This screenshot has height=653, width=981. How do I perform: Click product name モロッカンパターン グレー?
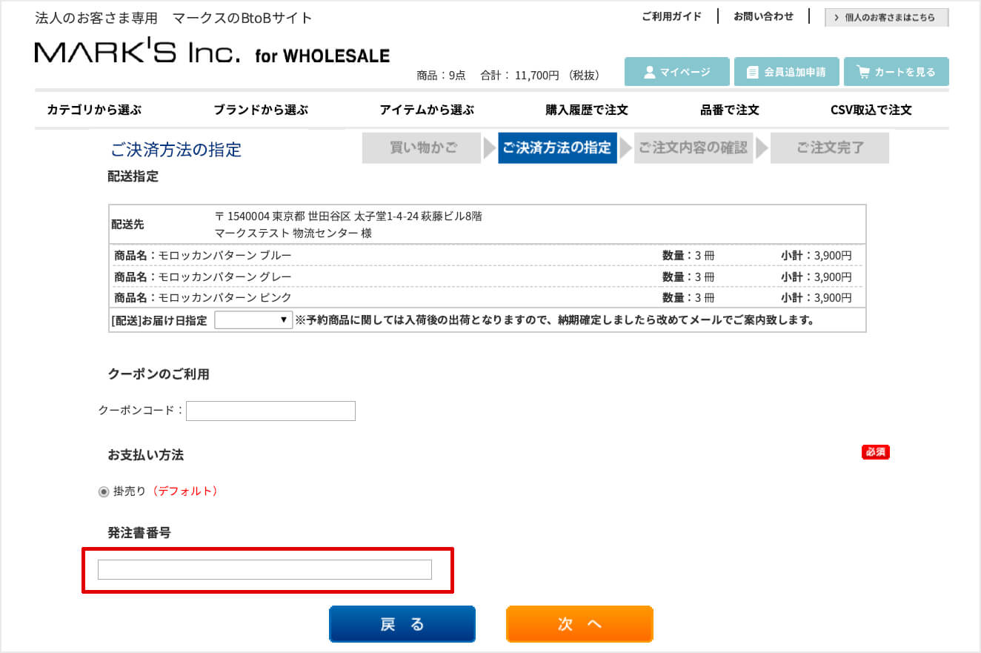click(225, 276)
